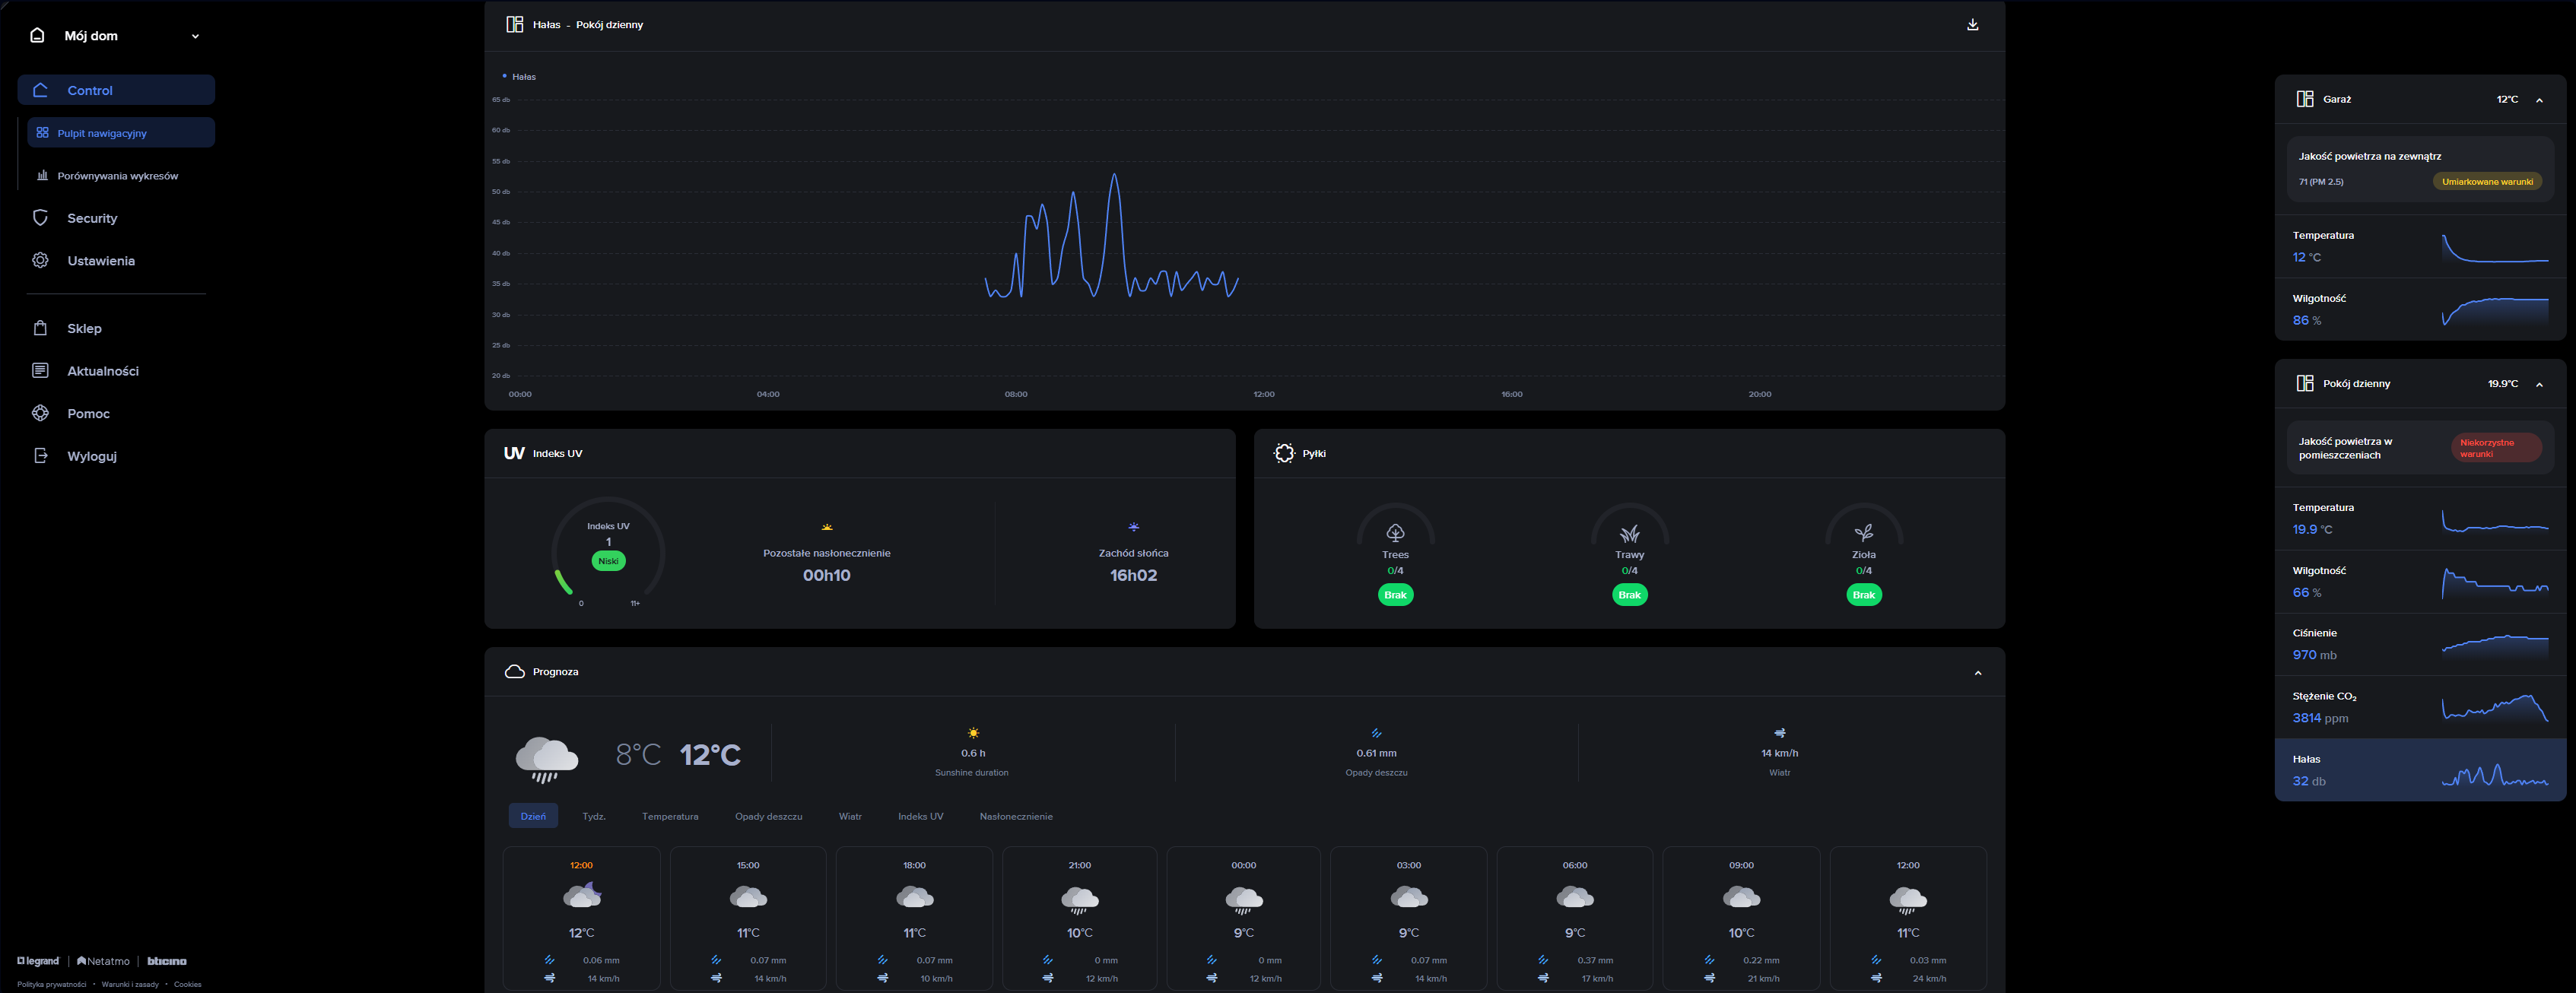This screenshot has height=993, width=2576.
Task: Download the Hałas chart data
Action: 1972,25
